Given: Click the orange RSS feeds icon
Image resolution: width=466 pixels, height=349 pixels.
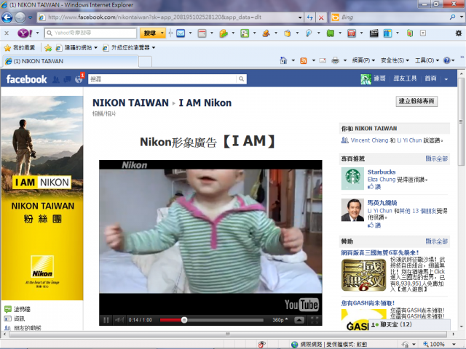Looking at the screenshot, I should click(x=303, y=61).
